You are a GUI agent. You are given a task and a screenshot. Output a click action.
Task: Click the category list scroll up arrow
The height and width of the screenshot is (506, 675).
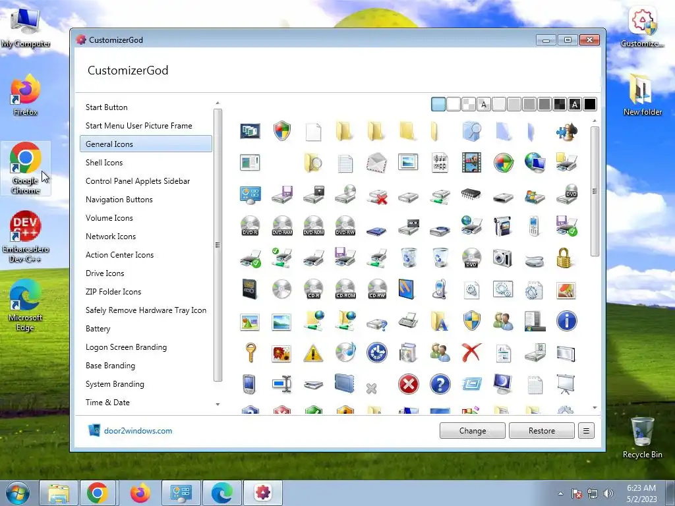click(218, 103)
